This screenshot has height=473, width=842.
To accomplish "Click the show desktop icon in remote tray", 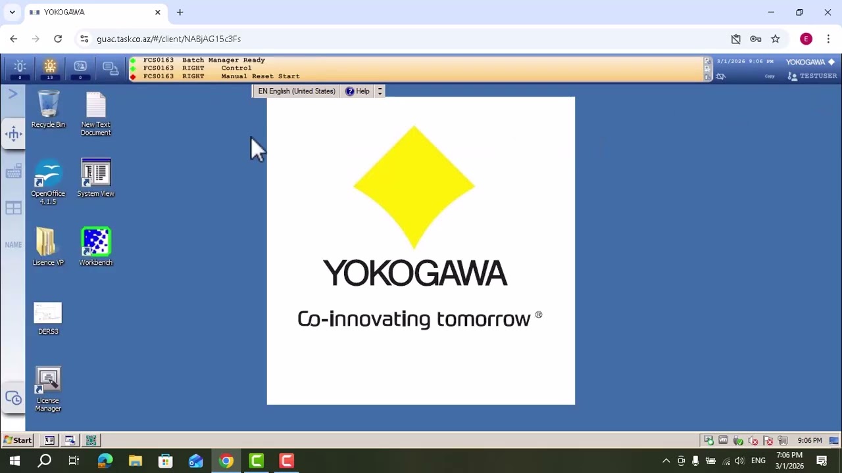I will pyautogui.click(x=833, y=441).
